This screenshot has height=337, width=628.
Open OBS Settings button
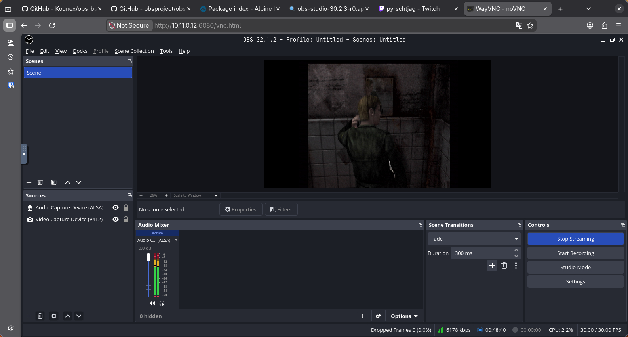coord(575,281)
